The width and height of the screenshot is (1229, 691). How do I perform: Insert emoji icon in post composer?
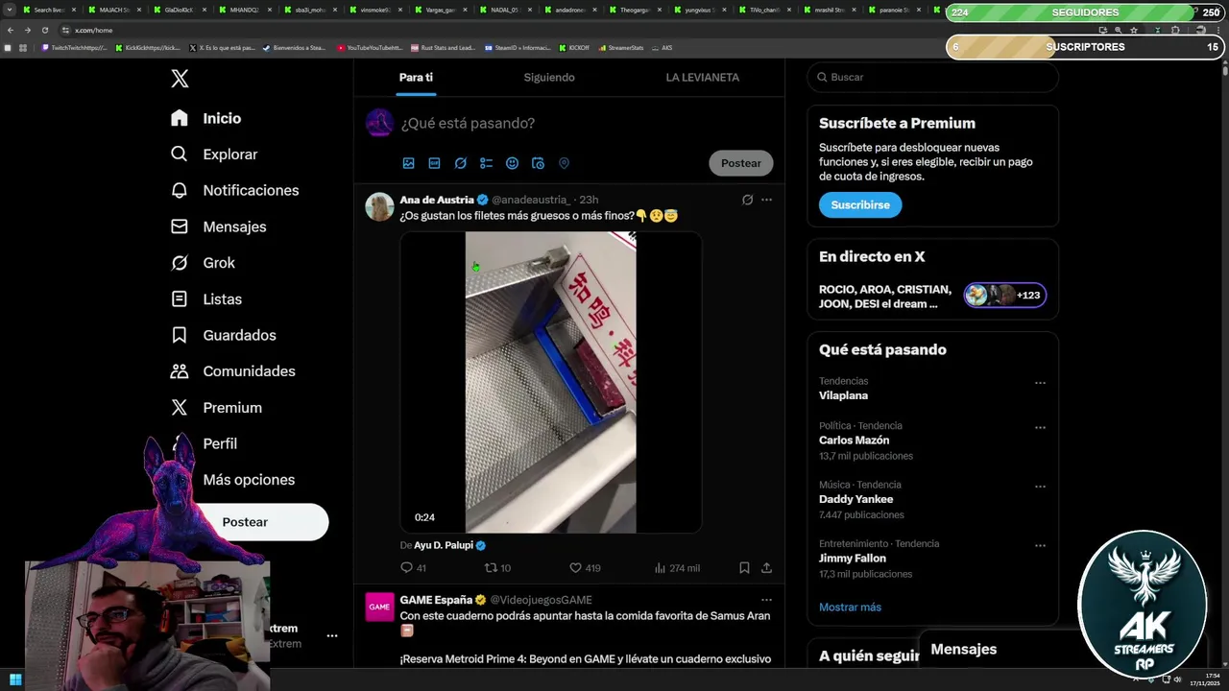tap(512, 163)
